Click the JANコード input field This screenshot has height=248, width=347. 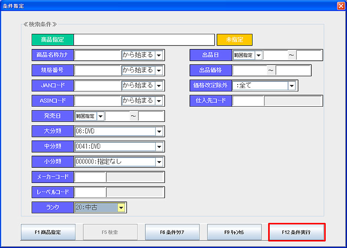click(x=97, y=85)
